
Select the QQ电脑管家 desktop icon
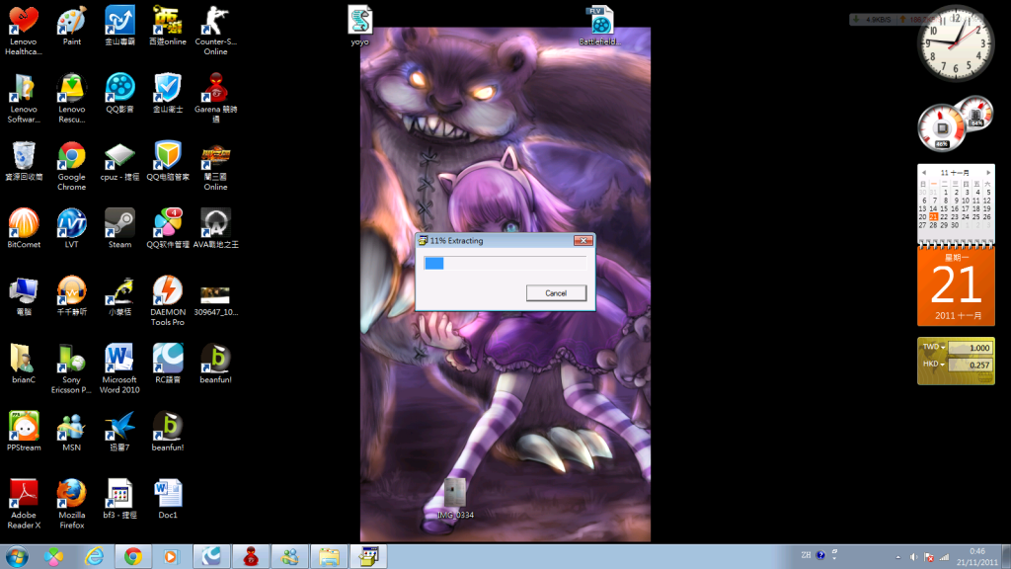(168, 161)
